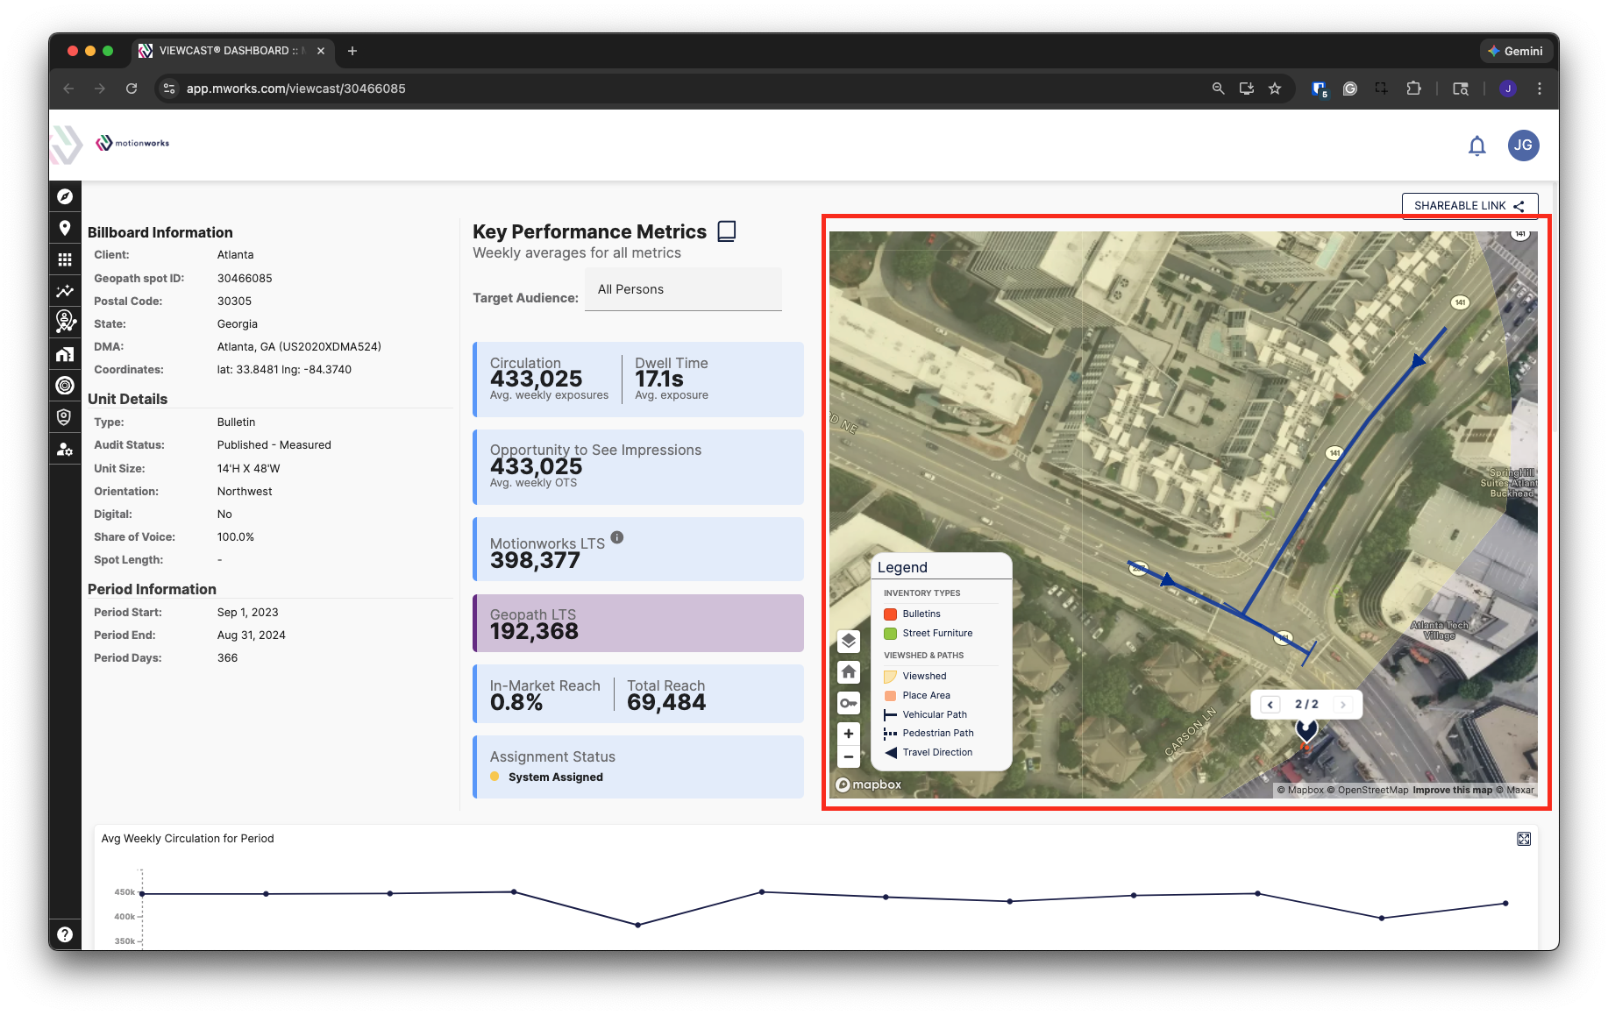
Task: Open the help question mark icon
Action: 65,934
